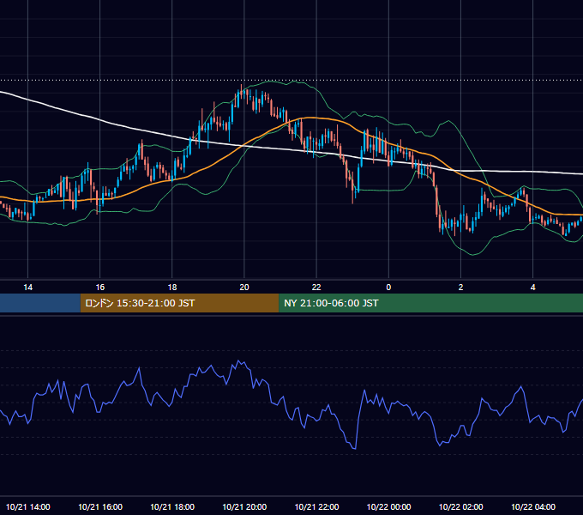Click the 16 hour axis label
Viewport: 583px width, 515px height.
point(100,288)
